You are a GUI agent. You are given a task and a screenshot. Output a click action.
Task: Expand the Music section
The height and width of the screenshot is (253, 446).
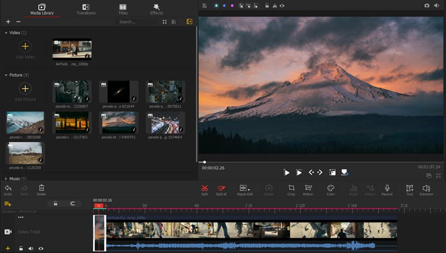6,178
